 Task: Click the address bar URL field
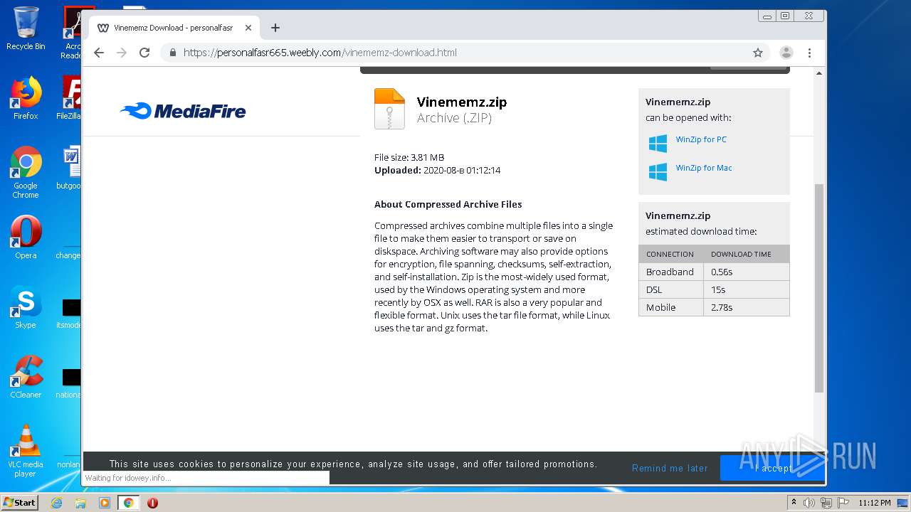[466, 53]
